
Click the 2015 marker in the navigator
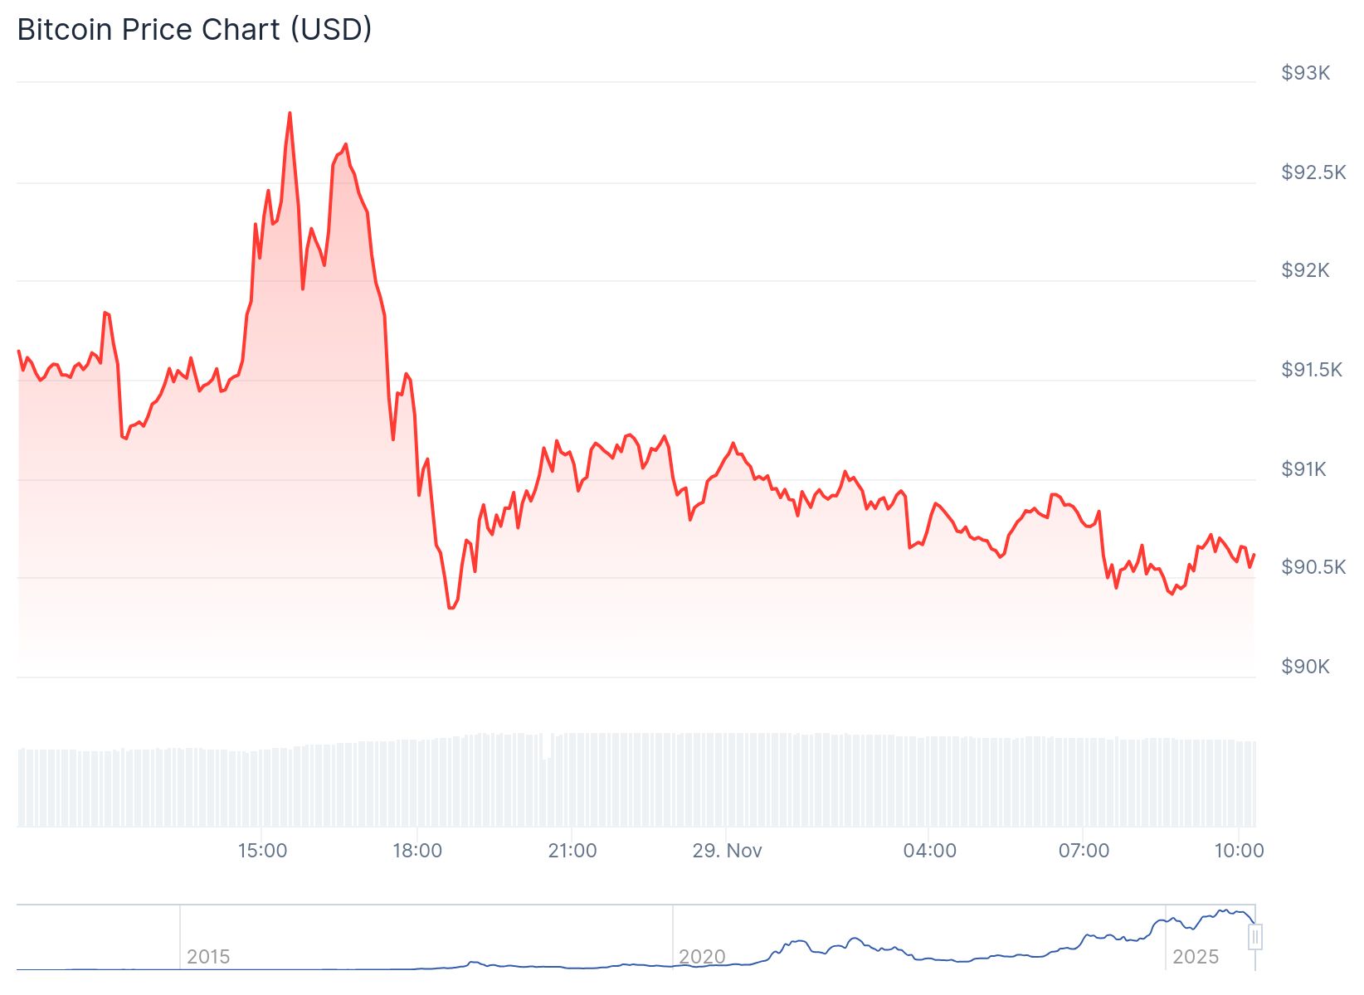(208, 957)
